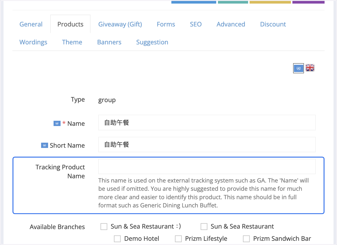Click the Tracking Product Name label
The image size is (337, 245).
60,171
